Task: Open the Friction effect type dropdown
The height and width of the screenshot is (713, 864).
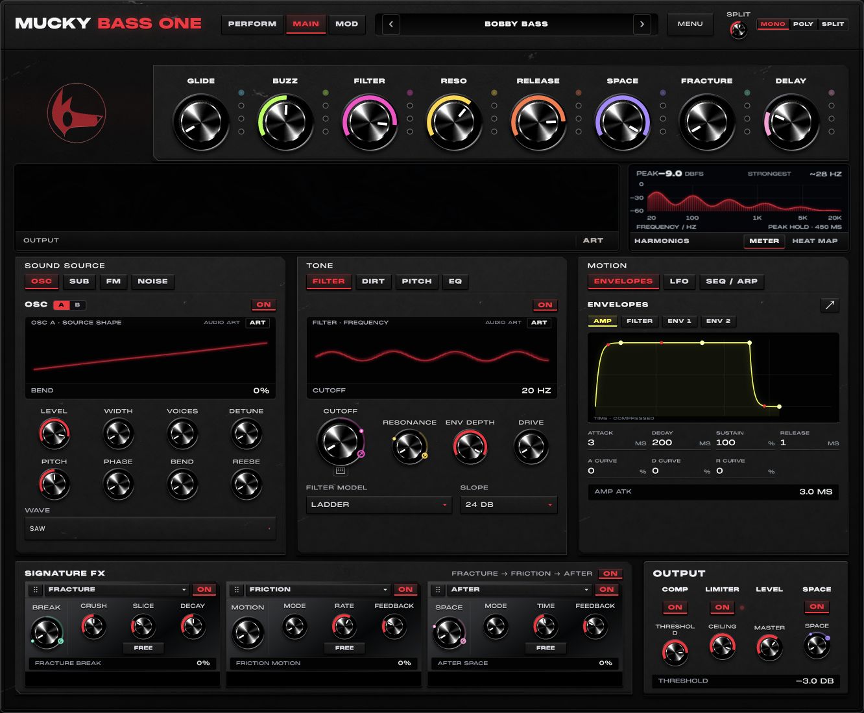Action: pos(318,590)
